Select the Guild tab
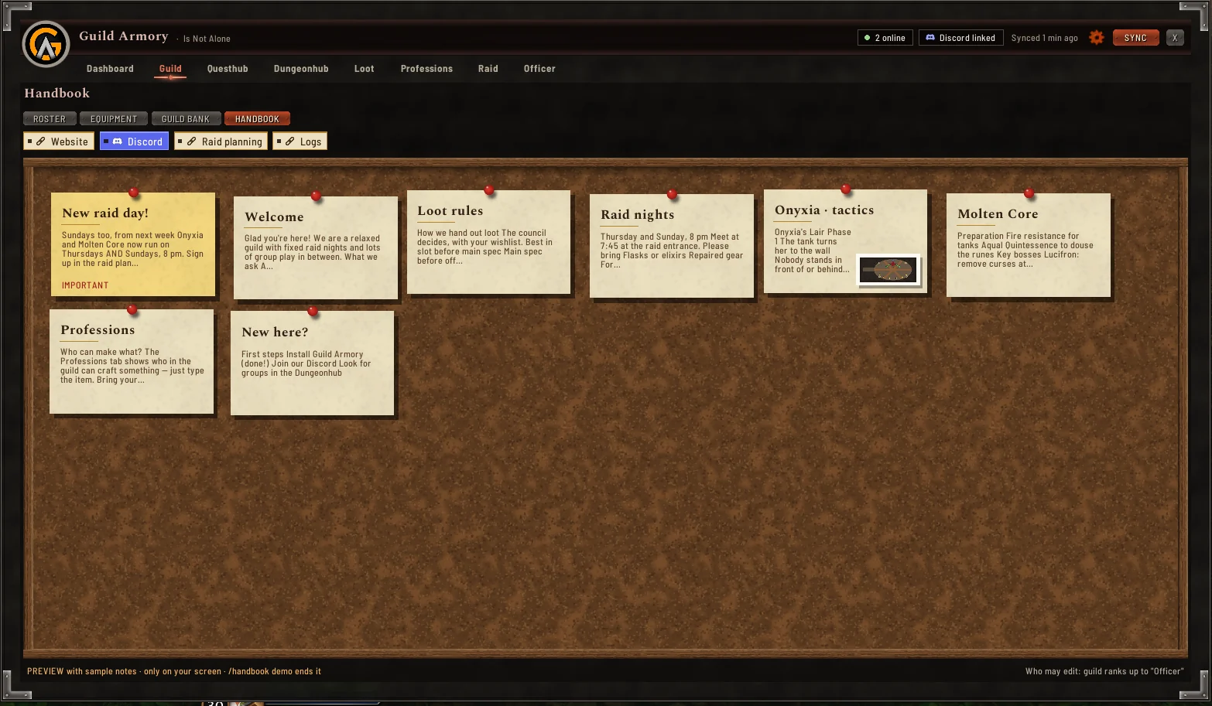 click(170, 69)
